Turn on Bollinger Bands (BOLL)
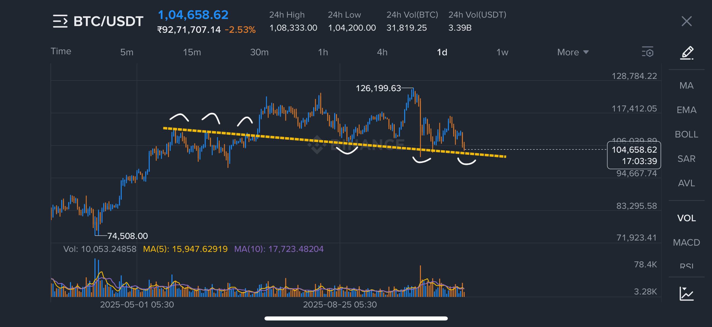 (686, 134)
